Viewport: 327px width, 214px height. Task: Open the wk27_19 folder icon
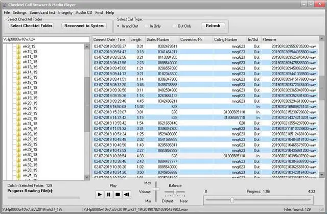click(x=19, y=139)
